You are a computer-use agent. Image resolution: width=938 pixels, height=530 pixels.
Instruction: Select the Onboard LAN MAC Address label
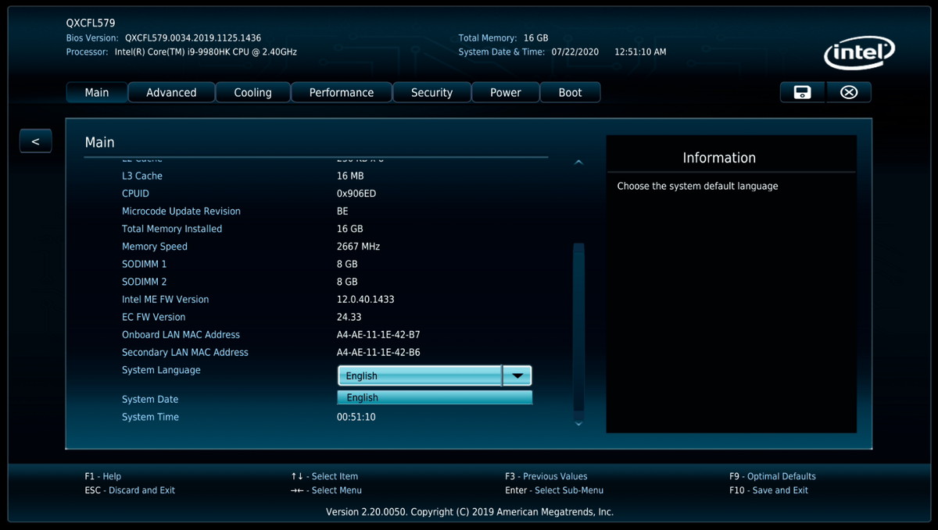(181, 335)
